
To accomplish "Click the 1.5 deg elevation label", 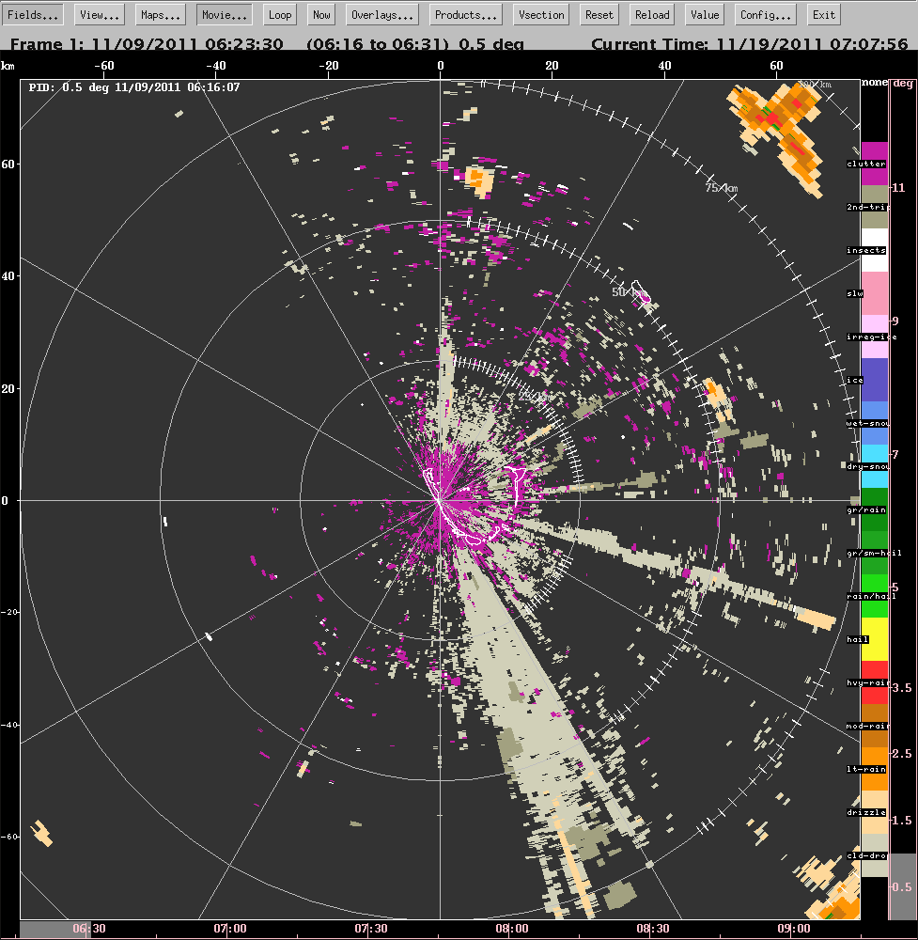I will click(x=902, y=820).
